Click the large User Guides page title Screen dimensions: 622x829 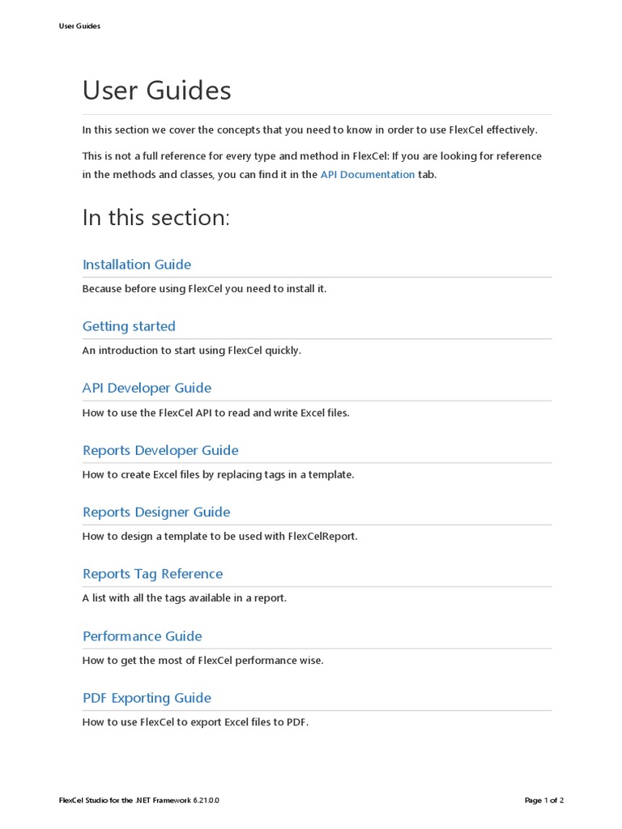pos(157,91)
